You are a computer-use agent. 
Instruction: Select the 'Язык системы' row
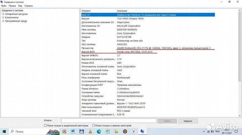point(148,100)
